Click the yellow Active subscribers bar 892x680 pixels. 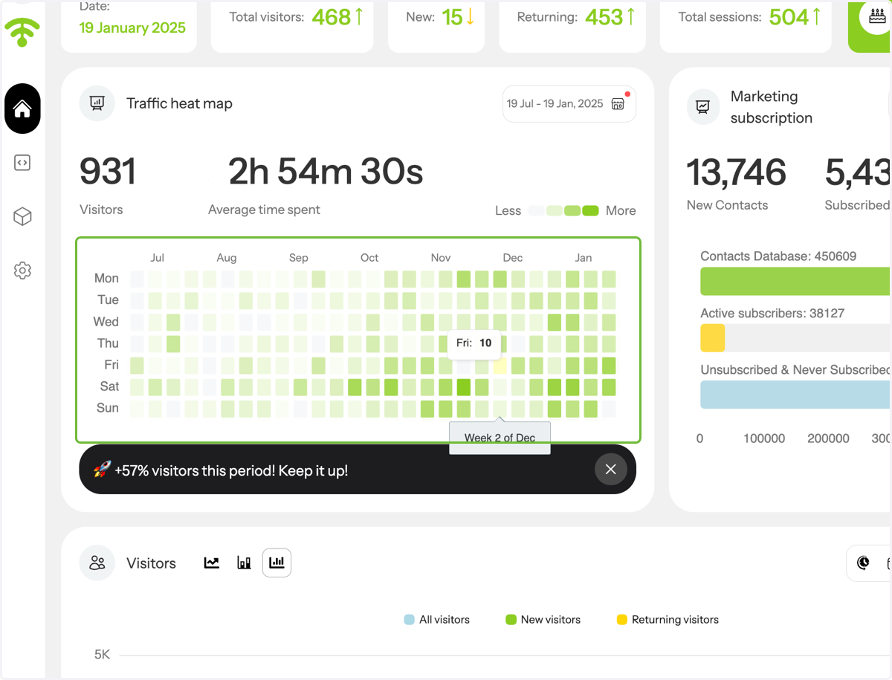[x=712, y=338]
